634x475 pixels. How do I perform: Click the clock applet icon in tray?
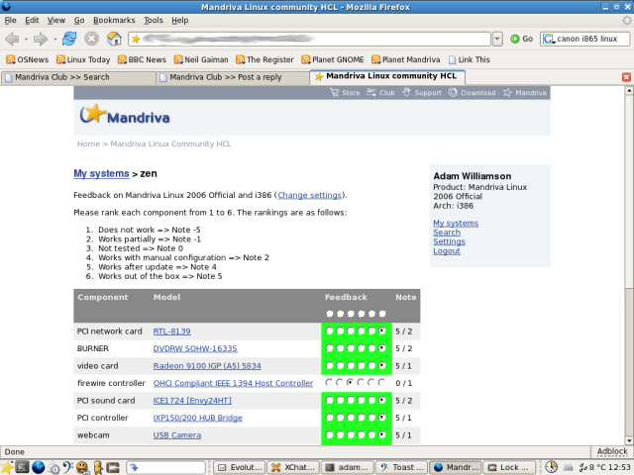coord(551,467)
